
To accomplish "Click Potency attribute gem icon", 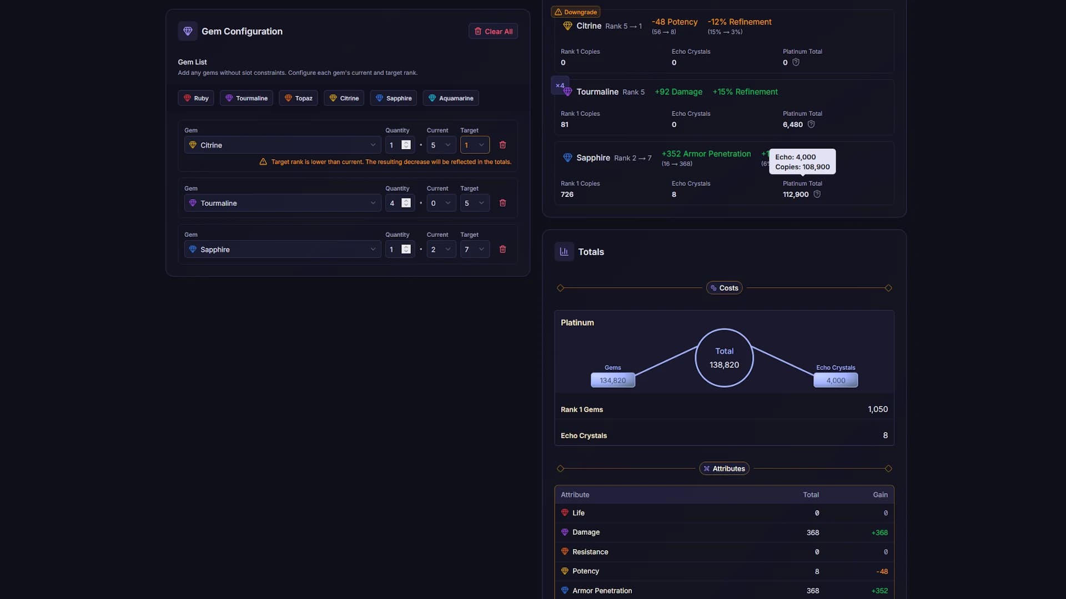I will pos(565,571).
